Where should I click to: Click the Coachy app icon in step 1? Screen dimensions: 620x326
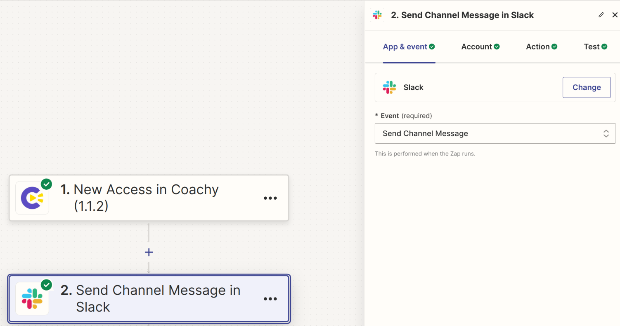(x=32, y=198)
